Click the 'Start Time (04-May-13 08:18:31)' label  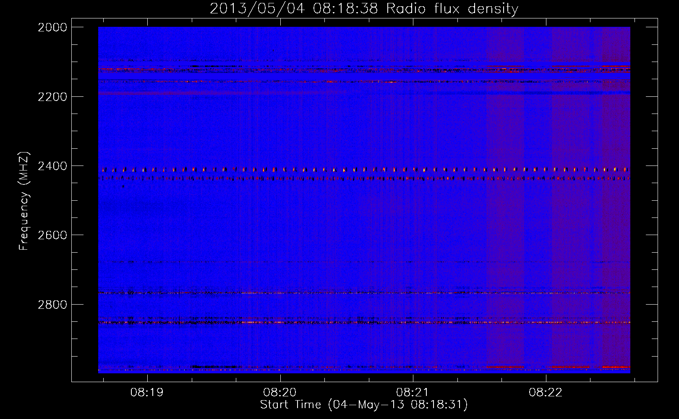[x=364, y=405]
